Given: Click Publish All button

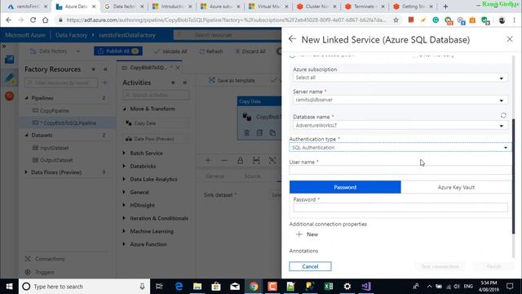Looking at the screenshot, I should tap(118, 51).
